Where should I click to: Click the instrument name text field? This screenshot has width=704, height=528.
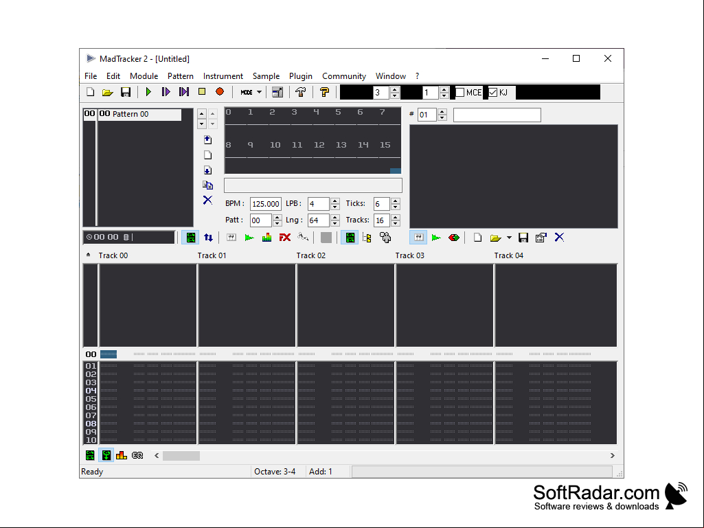click(497, 115)
